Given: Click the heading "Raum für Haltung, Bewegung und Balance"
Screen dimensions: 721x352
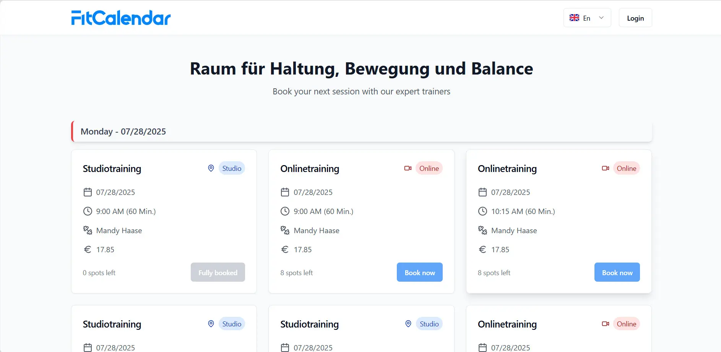Looking at the screenshot, I should tap(361, 69).
